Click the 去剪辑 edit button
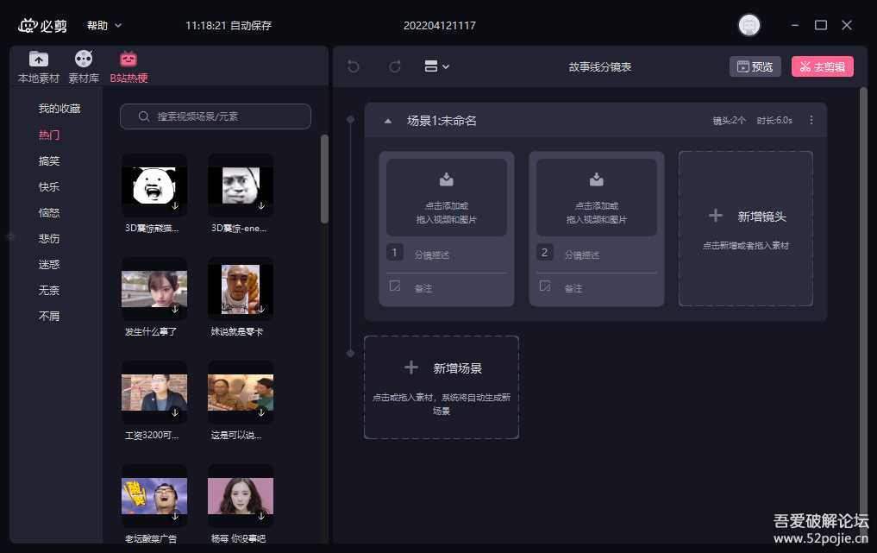The image size is (877, 553). (x=822, y=66)
